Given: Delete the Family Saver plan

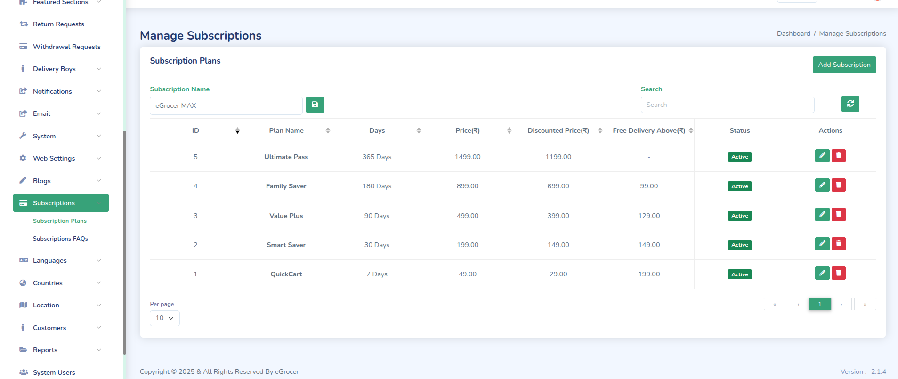Looking at the screenshot, I should [838, 185].
